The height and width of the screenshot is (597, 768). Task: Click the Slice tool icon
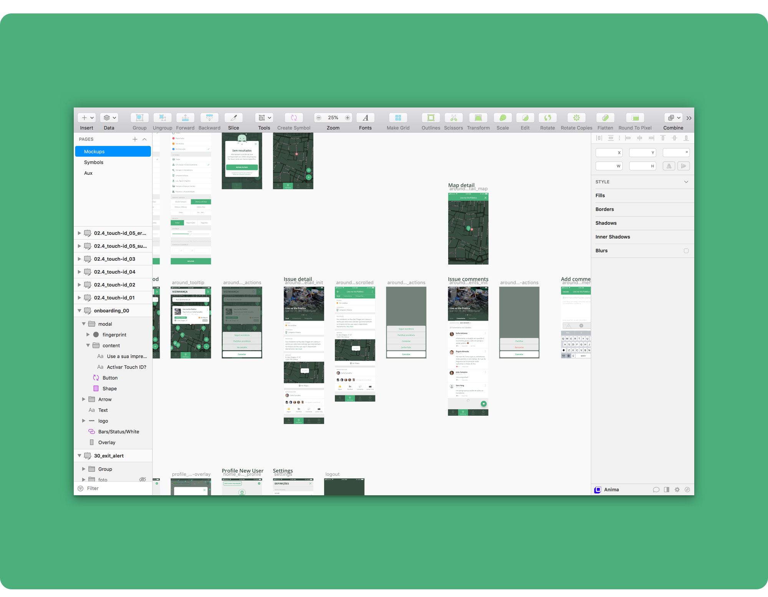[233, 118]
